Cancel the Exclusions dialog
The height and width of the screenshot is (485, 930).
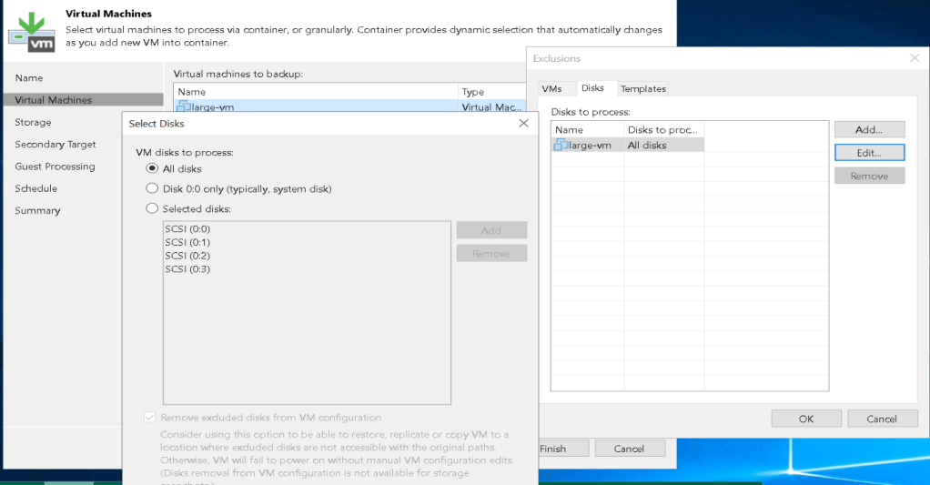882,419
